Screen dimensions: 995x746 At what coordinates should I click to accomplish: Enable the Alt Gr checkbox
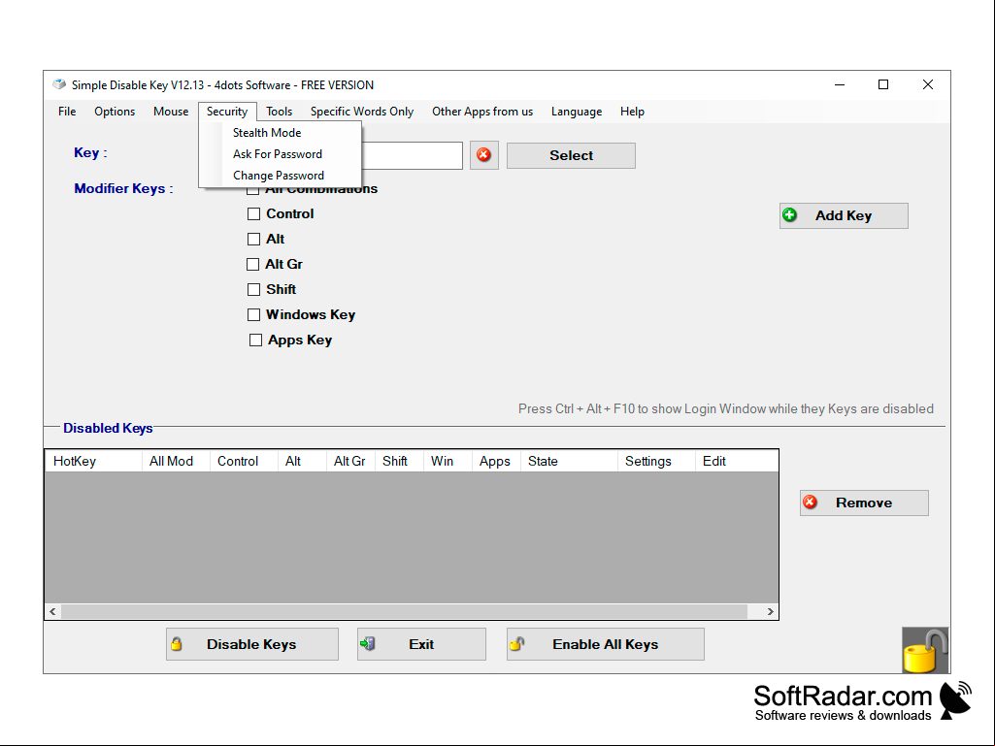(253, 264)
